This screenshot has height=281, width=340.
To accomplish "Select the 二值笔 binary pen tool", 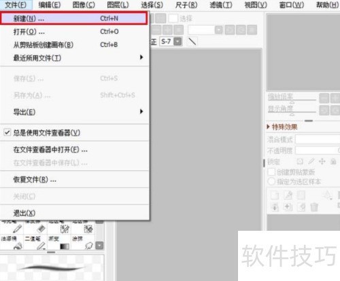I will click(x=35, y=242).
